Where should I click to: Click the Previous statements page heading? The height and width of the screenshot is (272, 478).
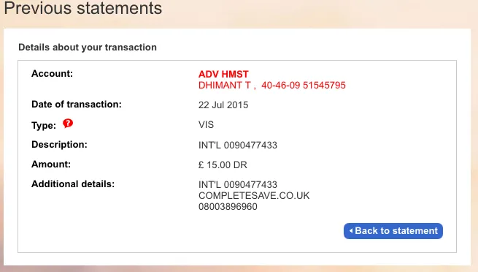pos(83,8)
